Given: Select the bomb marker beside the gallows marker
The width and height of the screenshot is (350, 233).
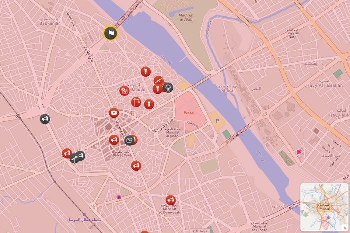Looking at the screenshot, I should [x=149, y=104].
